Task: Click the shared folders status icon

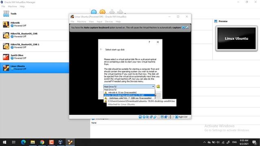Action: 158,117
